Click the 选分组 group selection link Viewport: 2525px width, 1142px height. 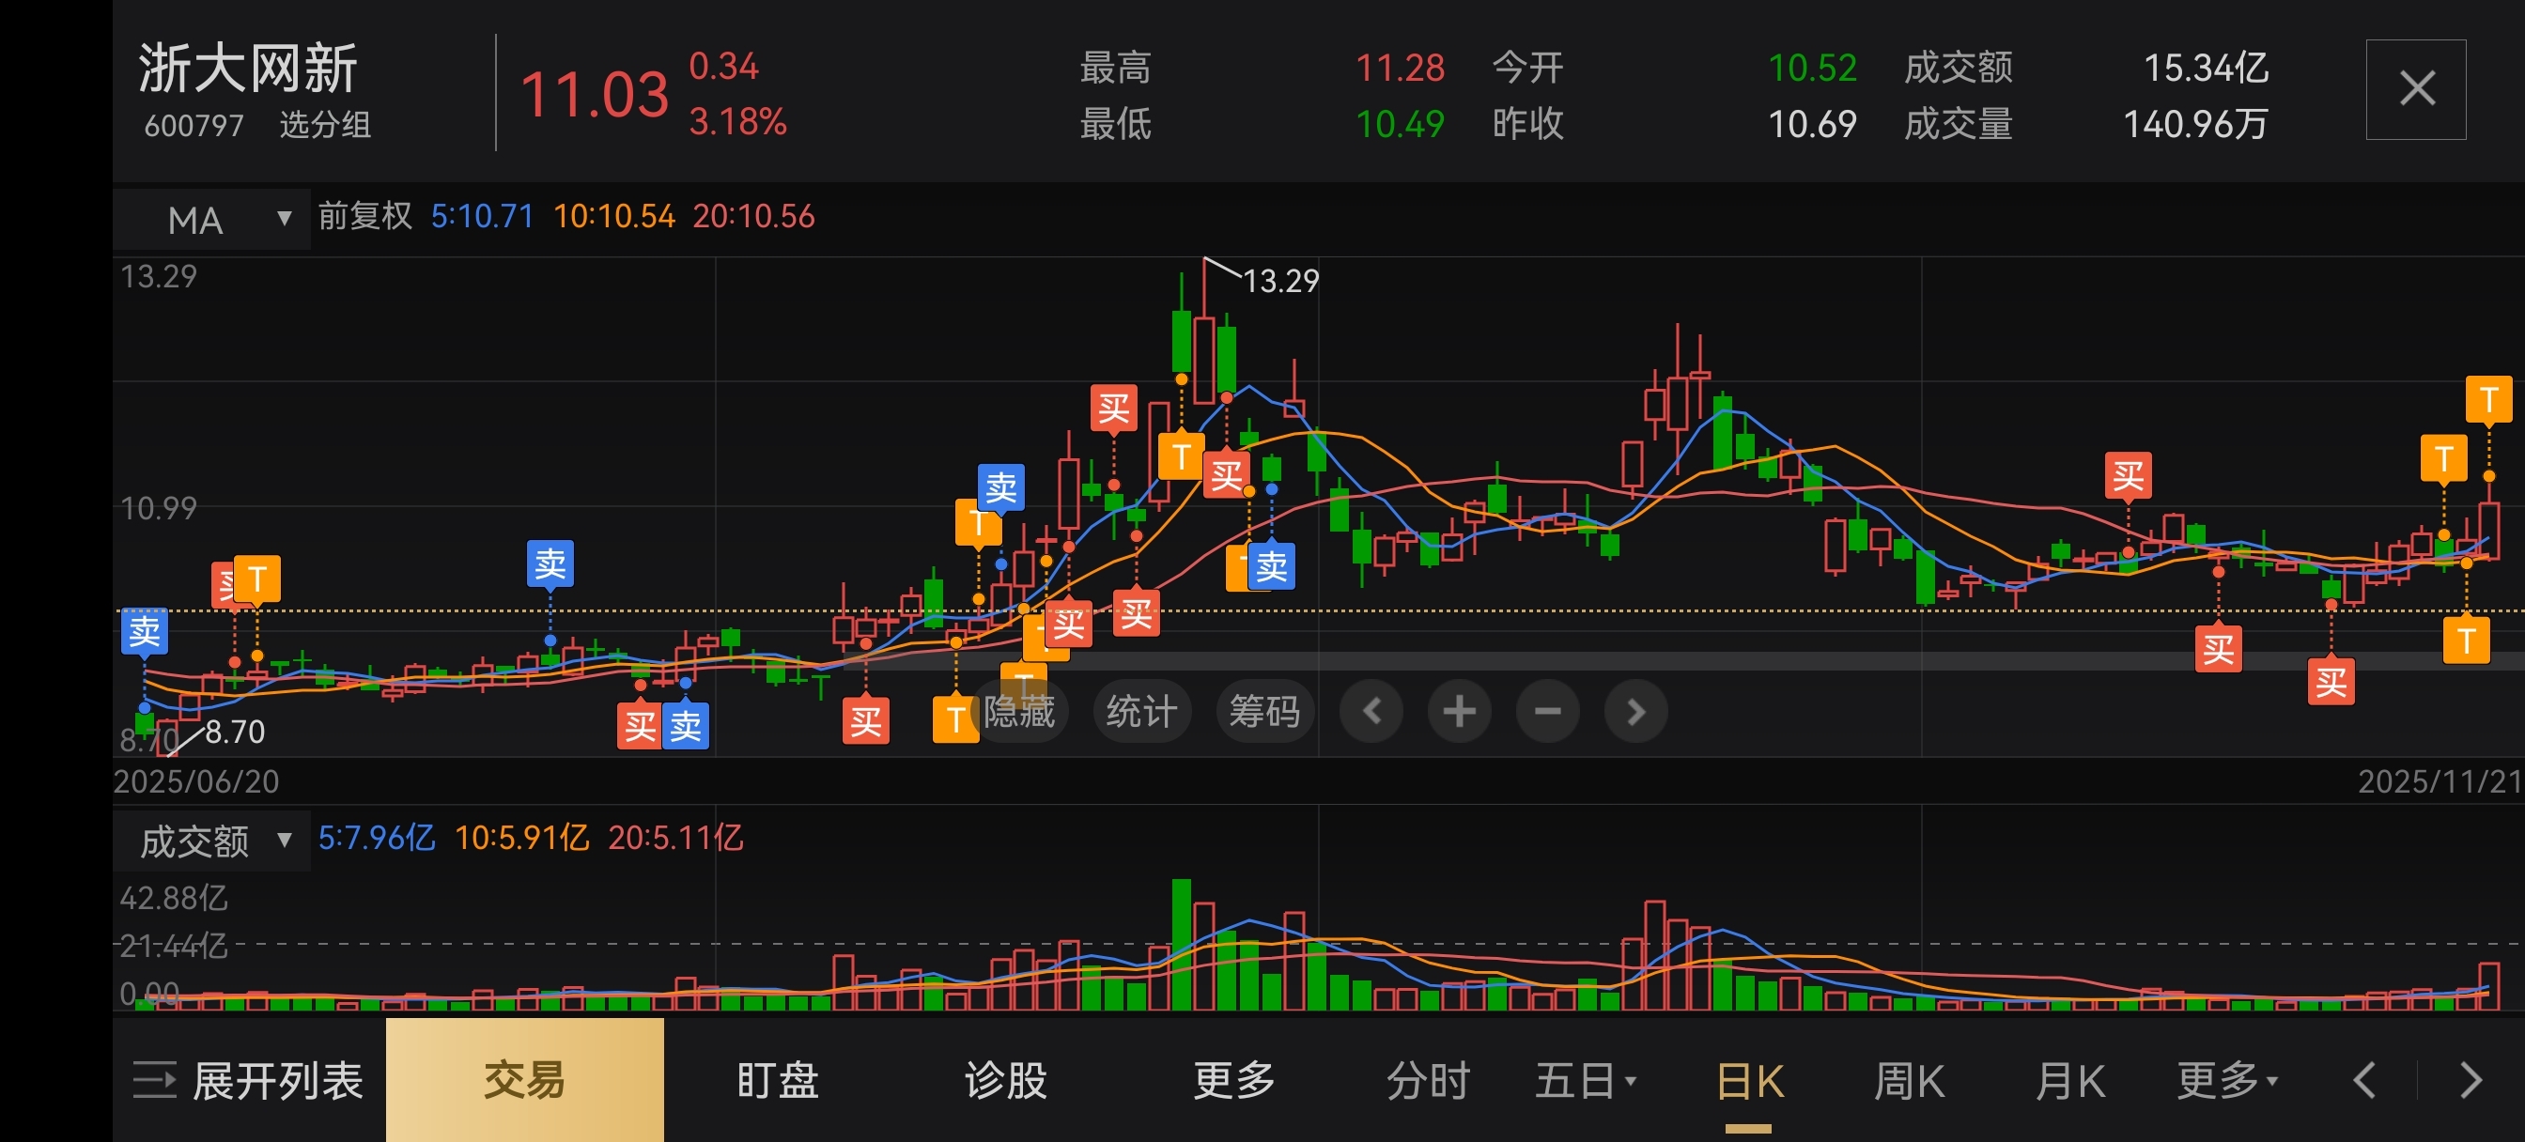(x=324, y=126)
